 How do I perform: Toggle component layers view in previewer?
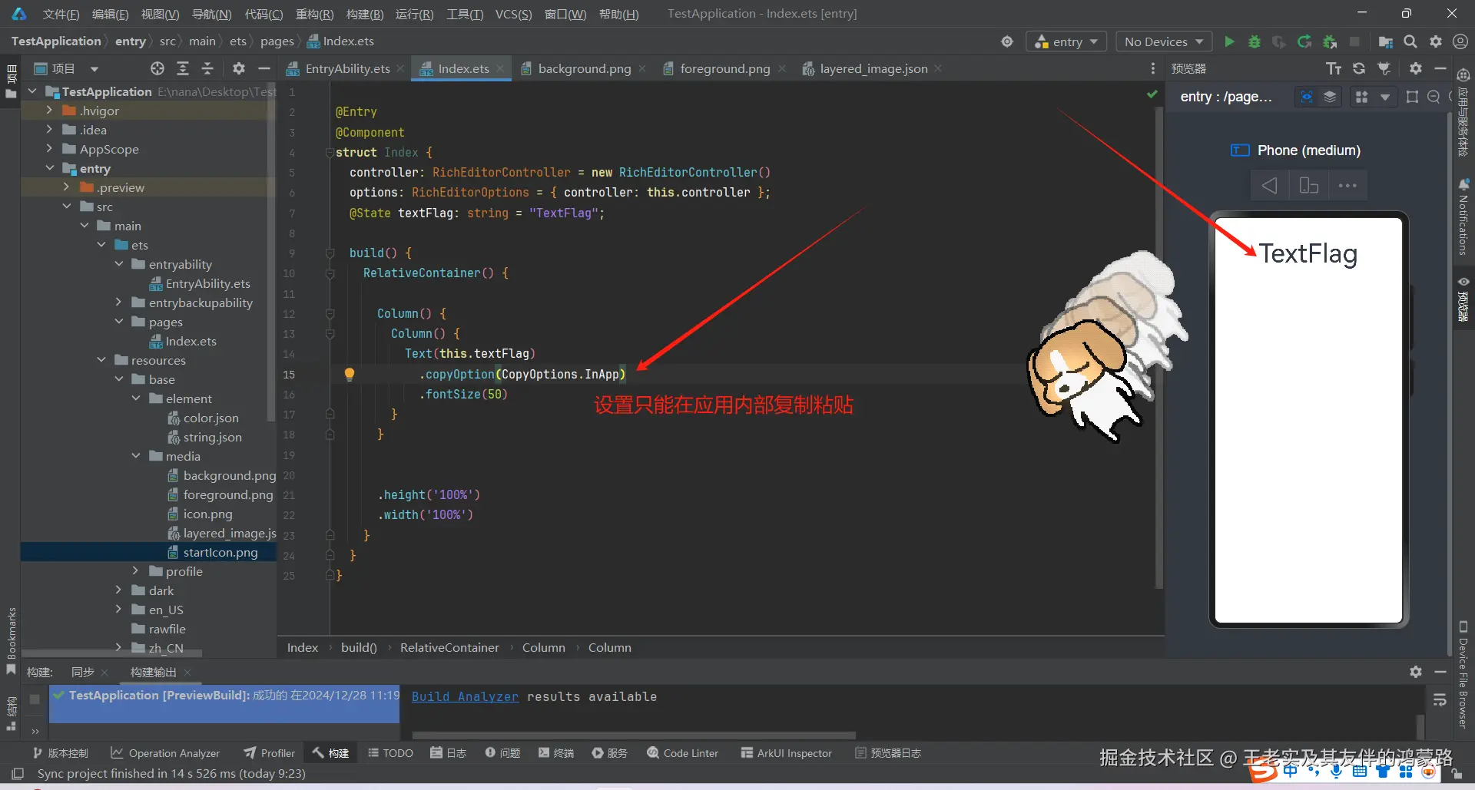coord(1330,97)
